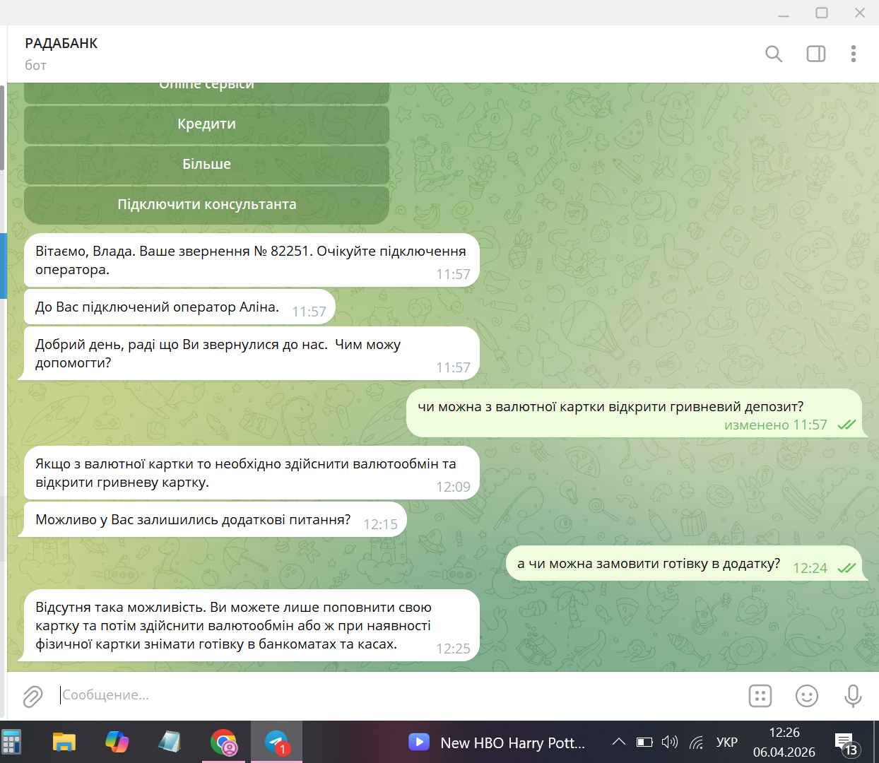Select sent message about гривневий депозит
The width and height of the screenshot is (879, 763).
[635, 413]
